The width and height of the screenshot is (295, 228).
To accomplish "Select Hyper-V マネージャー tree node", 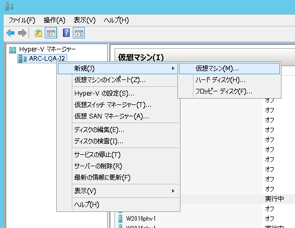I will pos(47,49).
